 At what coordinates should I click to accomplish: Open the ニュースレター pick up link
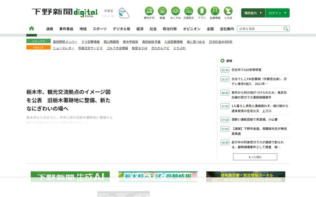(64, 48)
